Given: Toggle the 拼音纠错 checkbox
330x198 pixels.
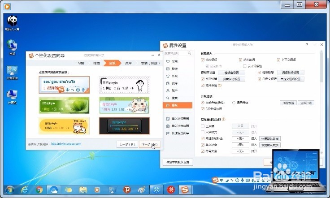Looking at the screenshot, I should pyautogui.click(x=203, y=79).
